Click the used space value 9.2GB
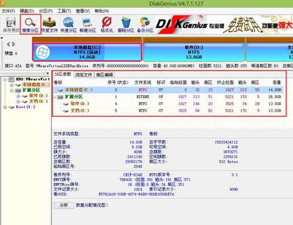Image resolution: width=293 pixels, height=225 pixels. [136, 147]
